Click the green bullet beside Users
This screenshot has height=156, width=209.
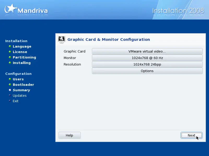click(10, 79)
